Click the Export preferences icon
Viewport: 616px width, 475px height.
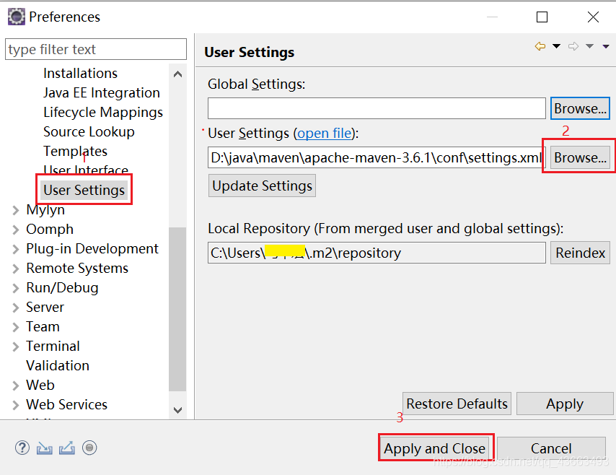[67, 448]
